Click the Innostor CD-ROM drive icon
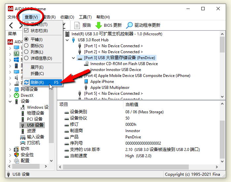 click(86, 64)
